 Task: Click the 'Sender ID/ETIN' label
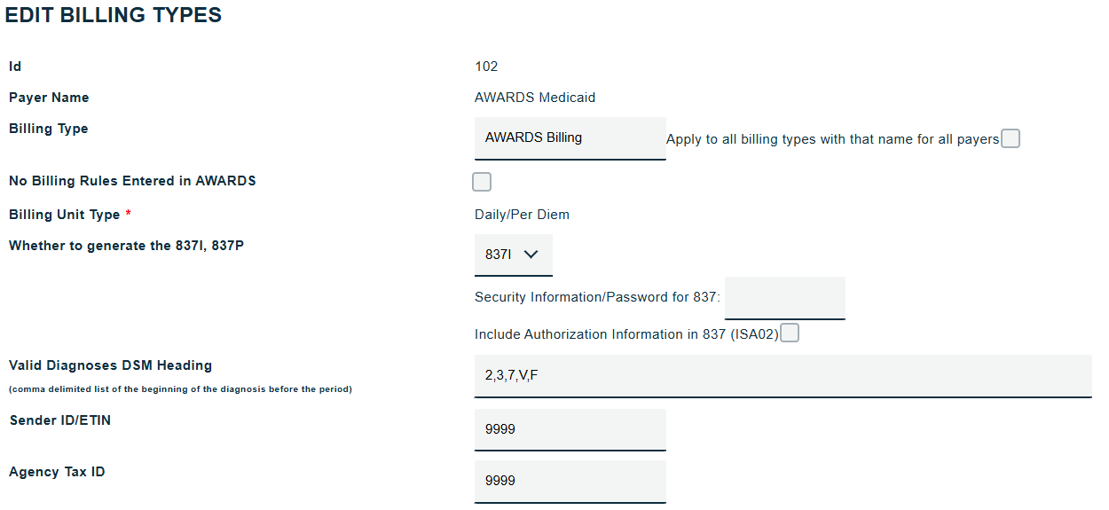pos(60,420)
